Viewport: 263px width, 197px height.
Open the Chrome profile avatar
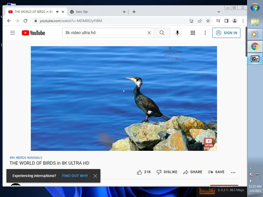(235, 21)
